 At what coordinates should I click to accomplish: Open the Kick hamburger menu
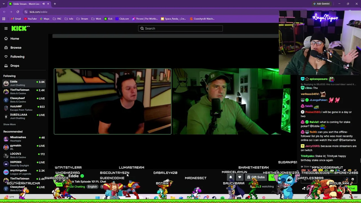click(6, 28)
